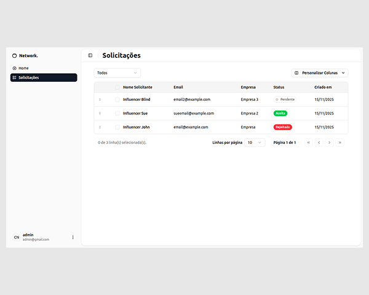
Task: Click the name Influencer Blind
Action: tap(137, 100)
